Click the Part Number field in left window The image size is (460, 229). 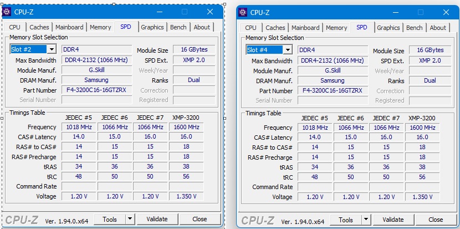pos(97,90)
